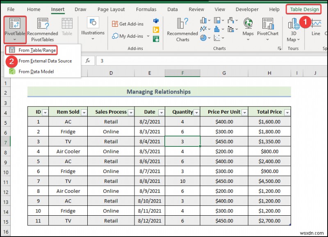The image size is (328, 237).
Task: Select the Managing Relationships title cell
Action: click(159, 91)
